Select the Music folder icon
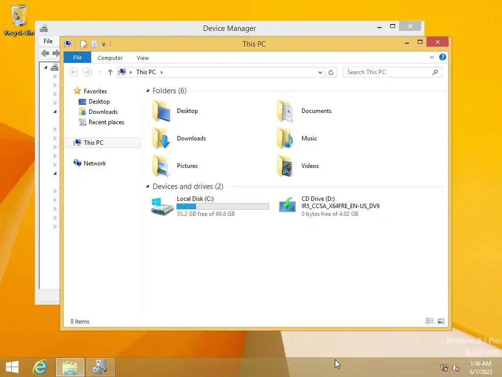 tap(286, 138)
